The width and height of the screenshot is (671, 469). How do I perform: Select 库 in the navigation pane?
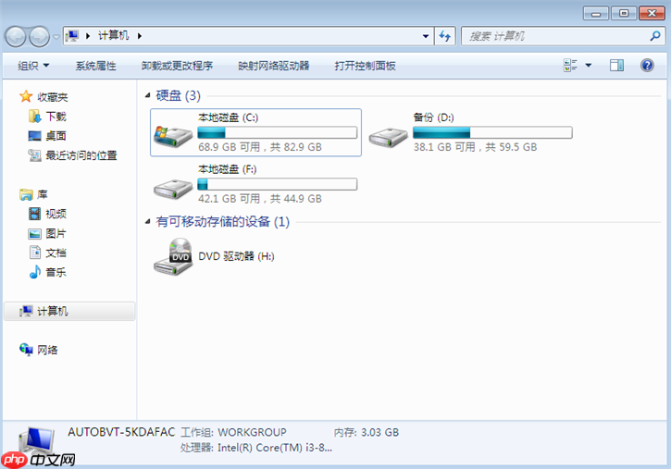point(43,194)
